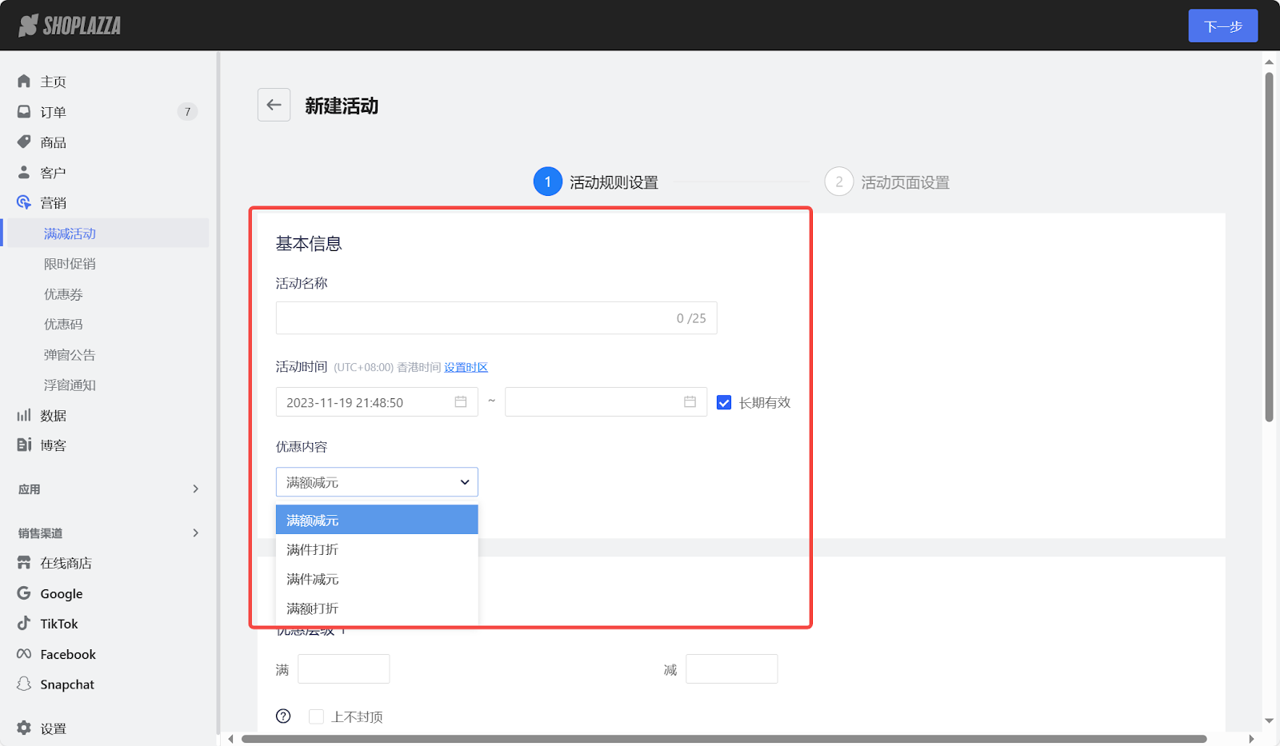This screenshot has width=1280, height=746.
Task: Switch to 活动页面设置 step
Action: pos(886,182)
